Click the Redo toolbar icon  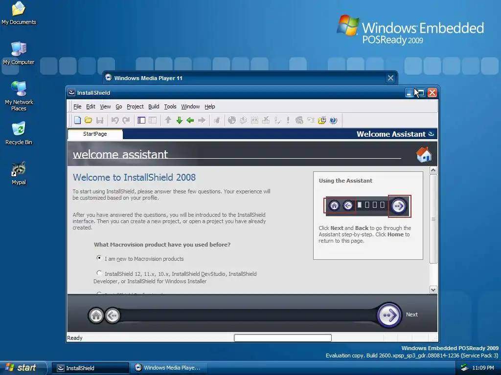[x=126, y=120]
